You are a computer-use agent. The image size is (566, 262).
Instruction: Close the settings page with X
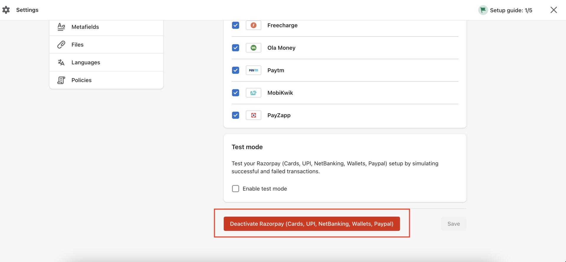click(x=554, y=10)
